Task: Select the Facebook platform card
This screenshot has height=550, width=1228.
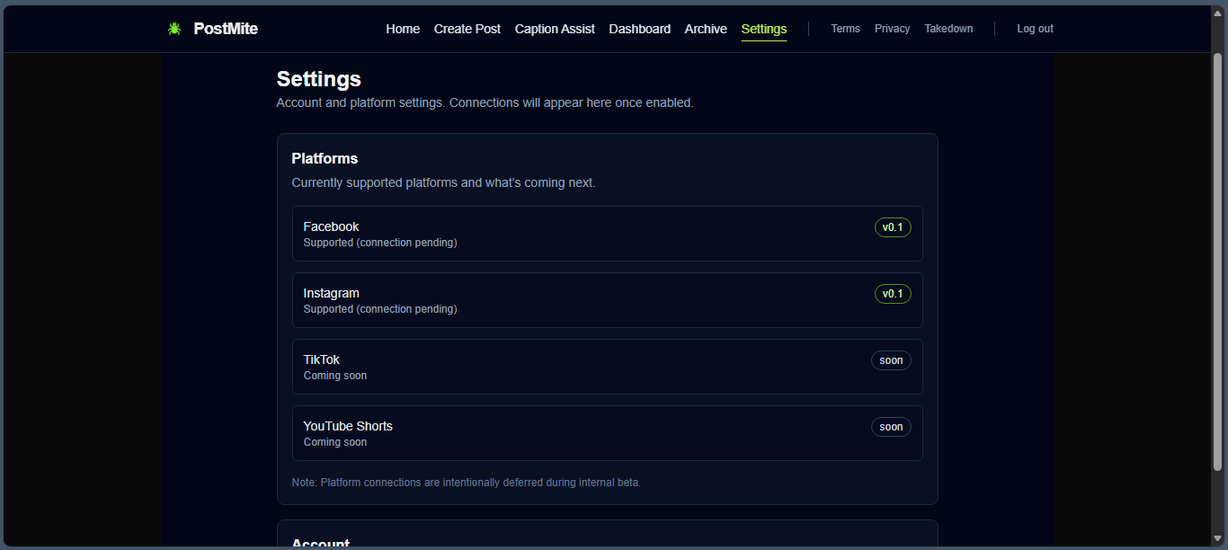Action: 608,234
